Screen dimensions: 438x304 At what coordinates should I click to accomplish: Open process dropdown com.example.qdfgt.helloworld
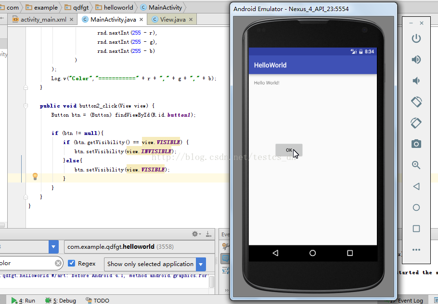coord(139,247)
